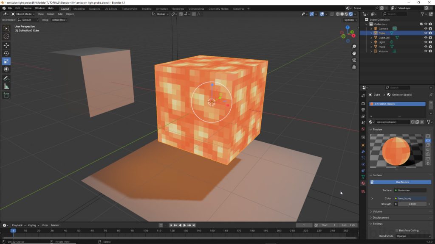
Task: Activate the Cursor tool
Action: point(6,36)
